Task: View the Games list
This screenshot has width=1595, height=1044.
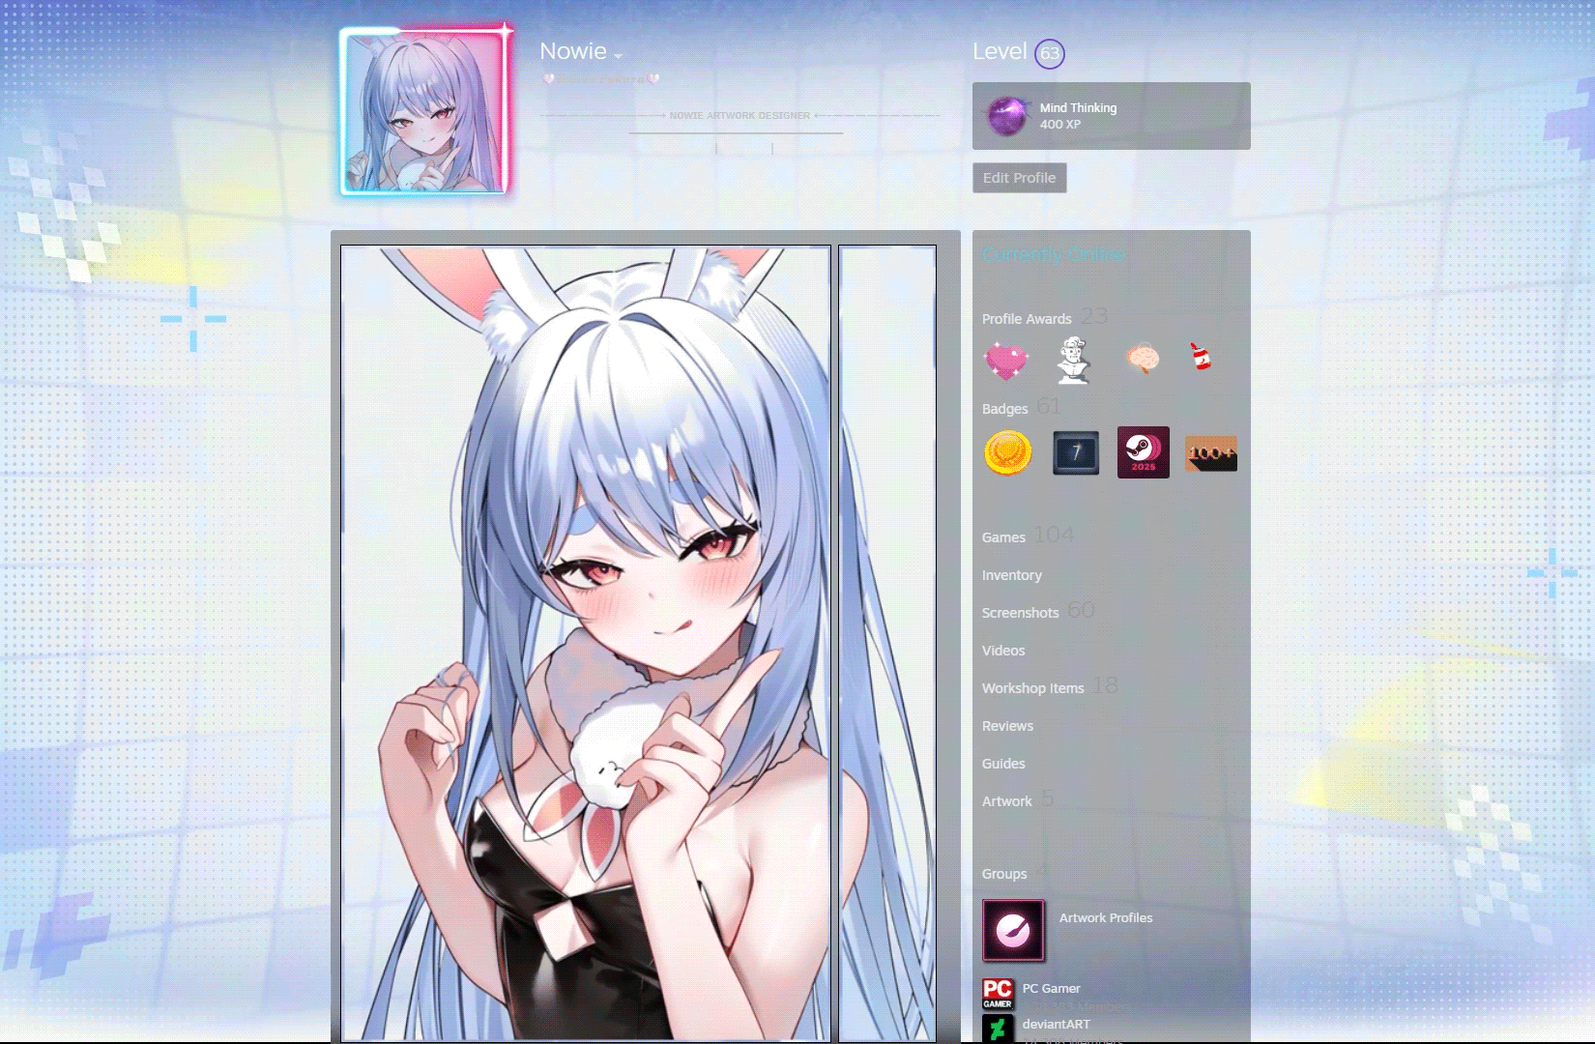Action: [x=1003, y=537]
